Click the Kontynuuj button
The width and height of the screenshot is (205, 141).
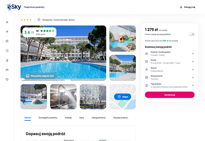(170, 95)
